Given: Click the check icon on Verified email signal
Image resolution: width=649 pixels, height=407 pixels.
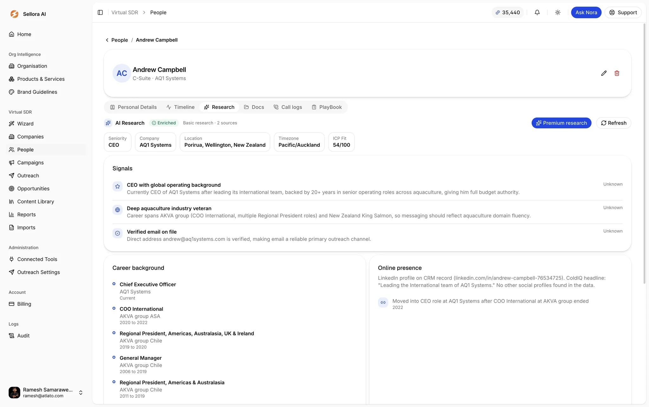Looking at the screenshot, I should [118, 233].
